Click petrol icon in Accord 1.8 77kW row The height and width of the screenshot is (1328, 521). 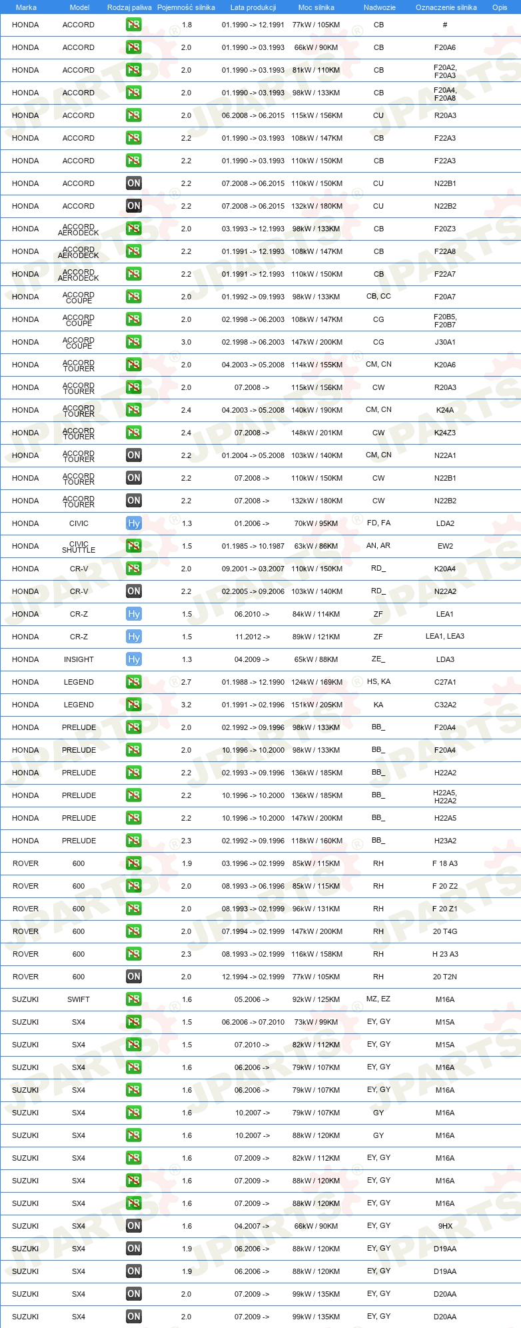134,25
